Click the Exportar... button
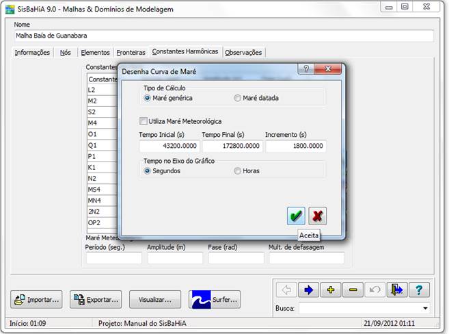The image size is (449, 334). tap(96, 300)
